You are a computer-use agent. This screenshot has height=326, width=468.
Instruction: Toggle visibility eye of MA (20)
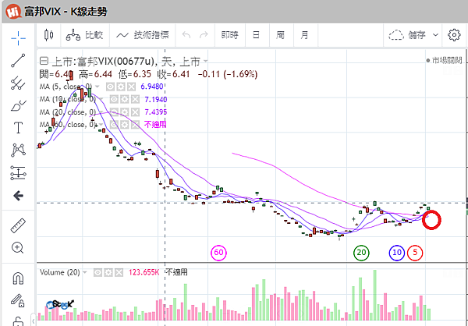[114, 112]
